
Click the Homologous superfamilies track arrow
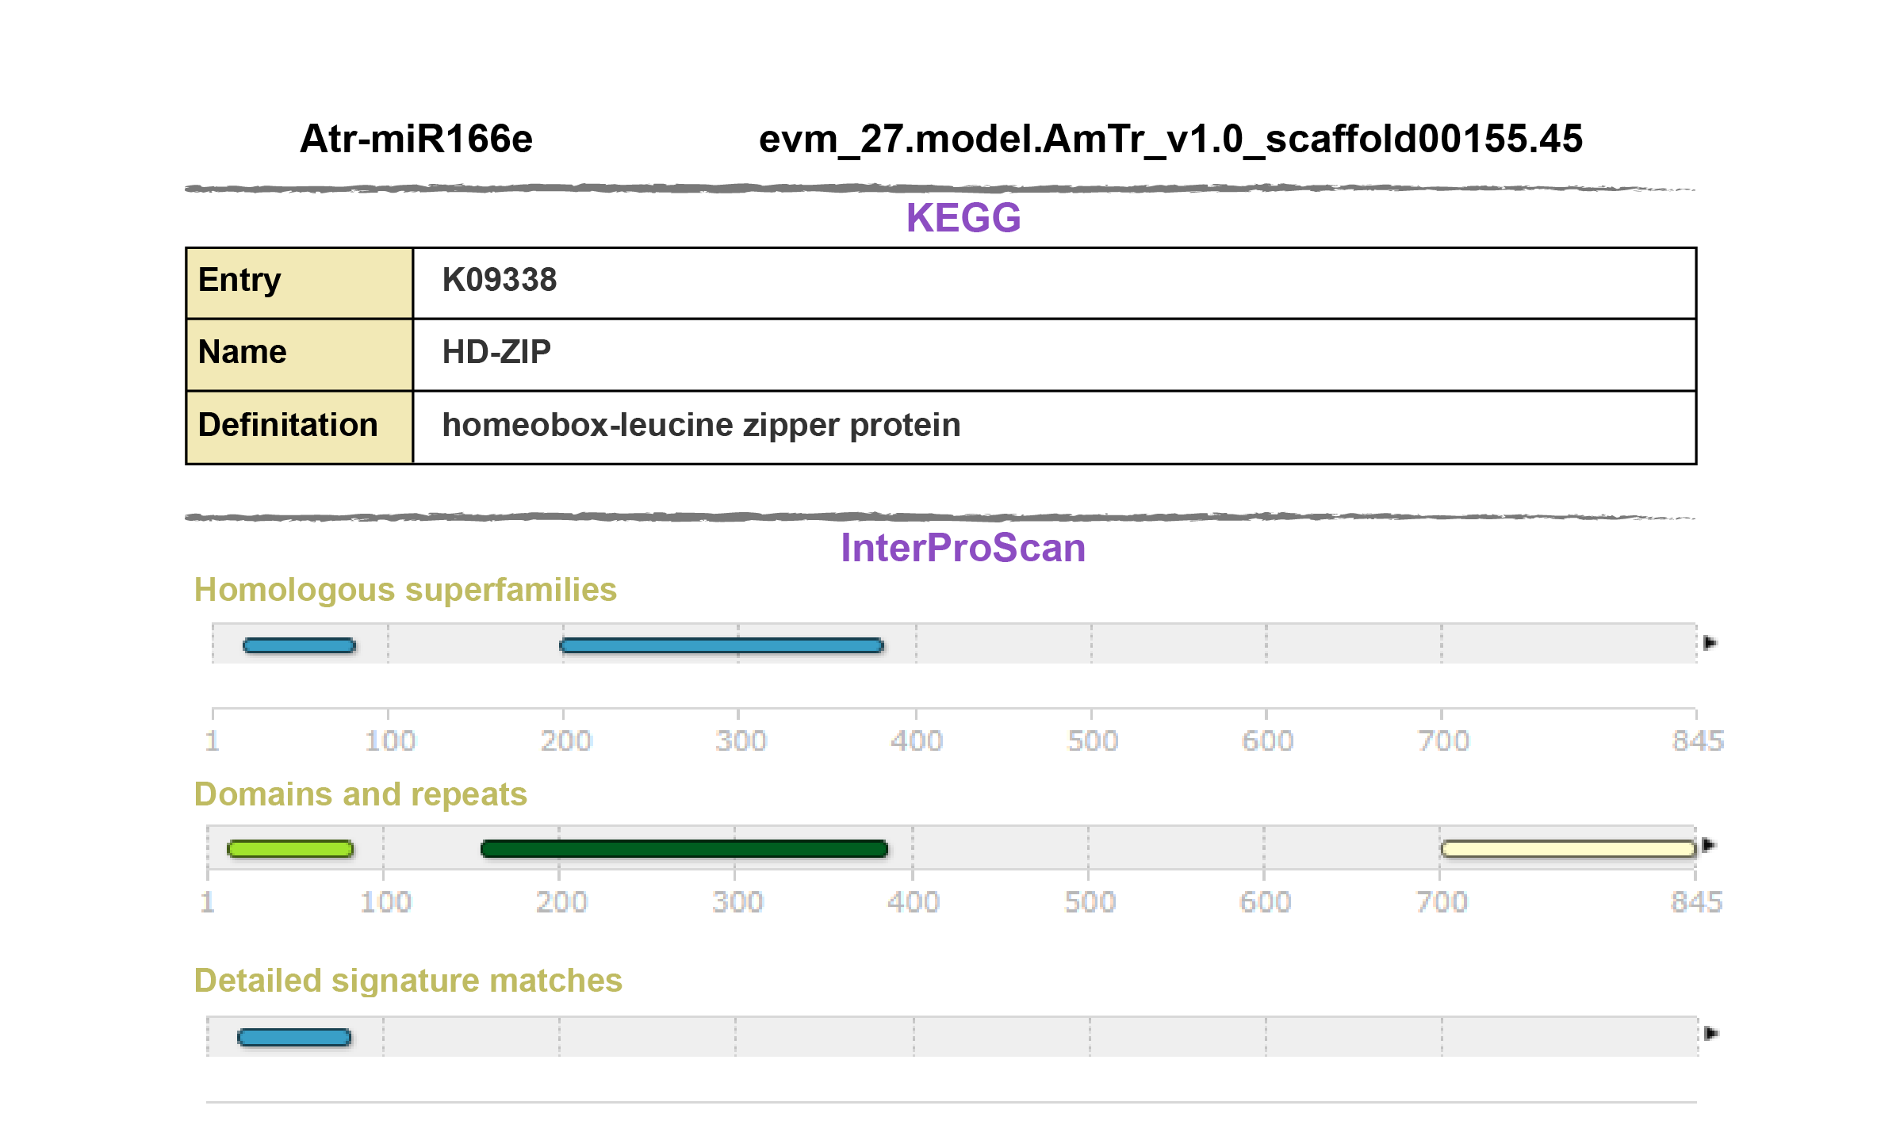1710,643
